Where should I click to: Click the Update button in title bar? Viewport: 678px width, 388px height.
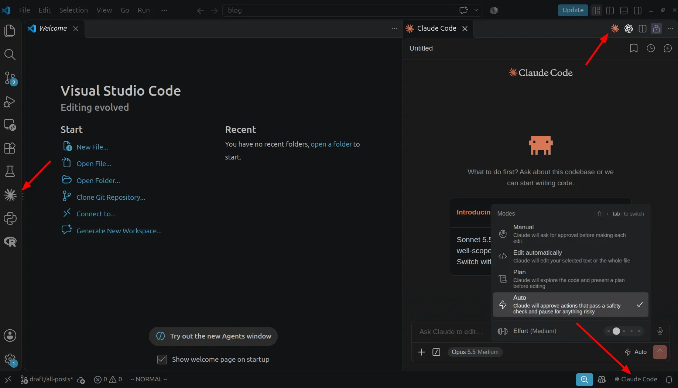point(573,10)
